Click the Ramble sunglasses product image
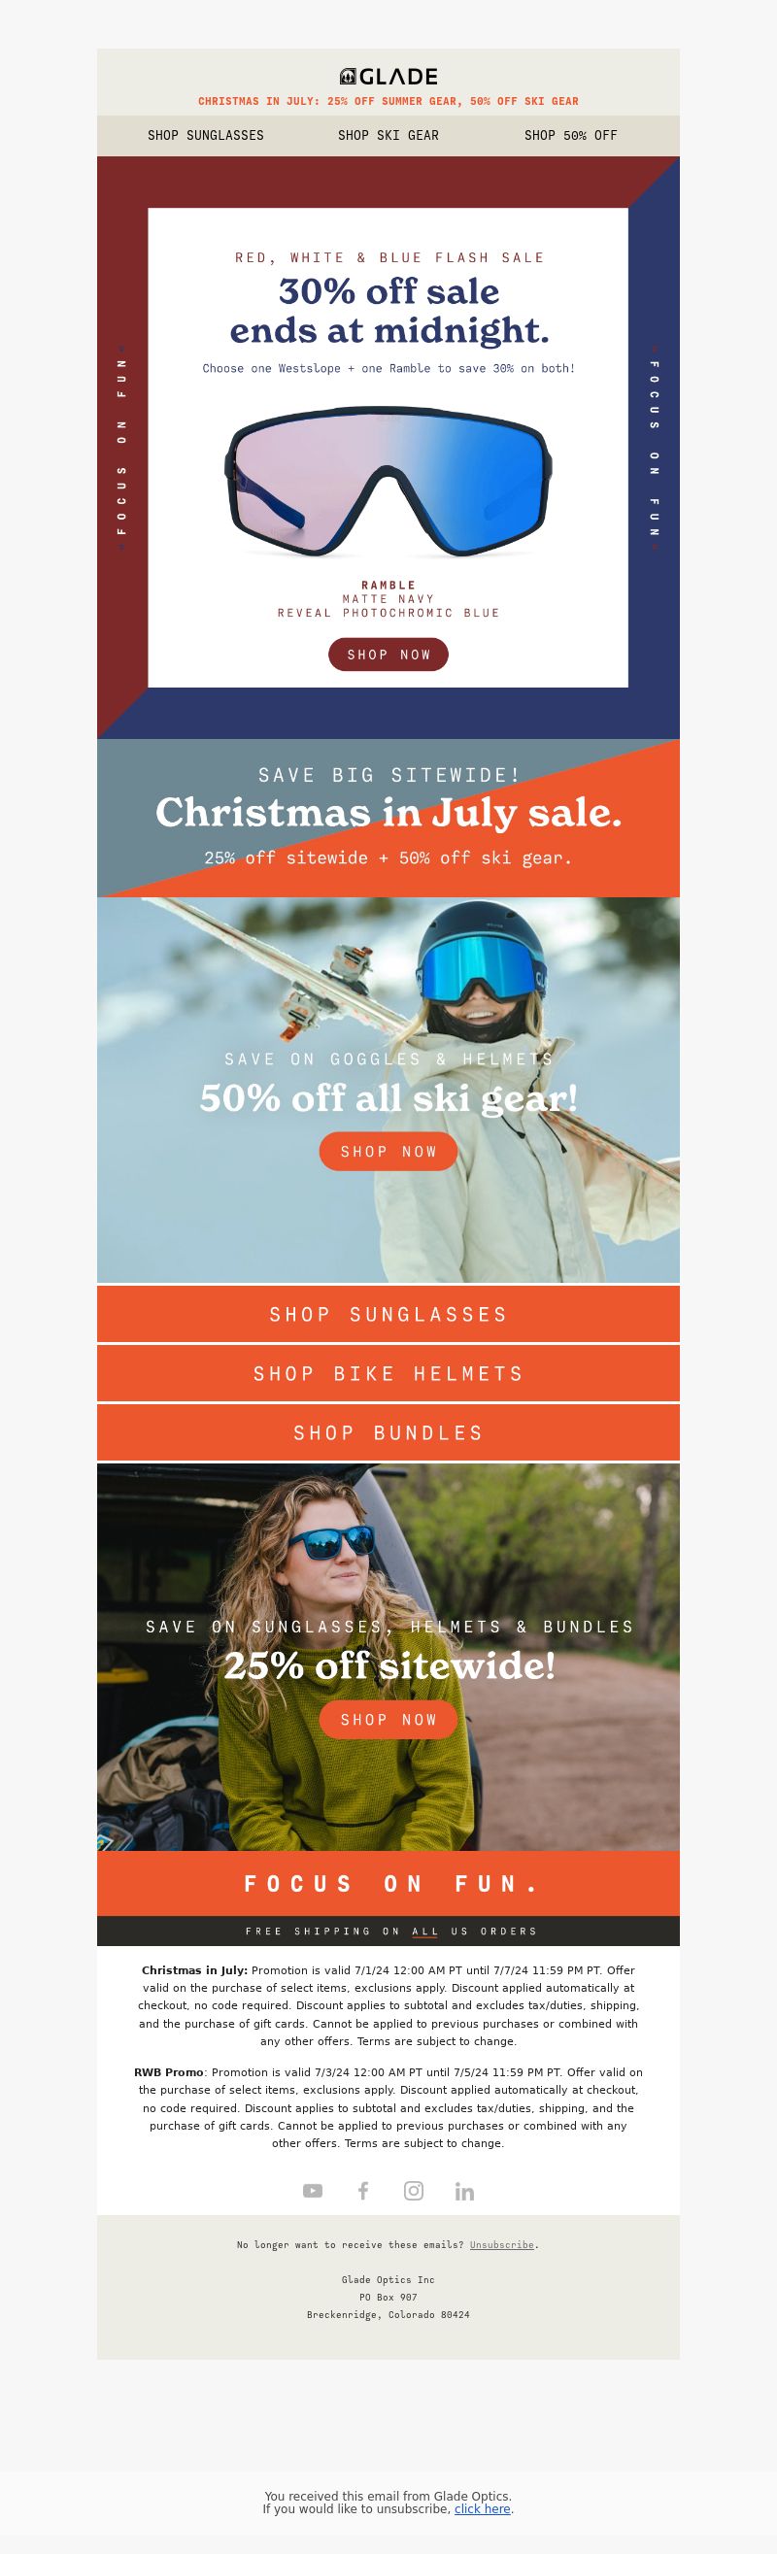The image size is (777, 2554). pos(388,482)
